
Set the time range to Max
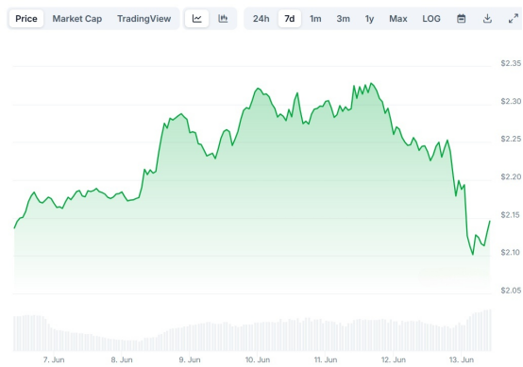(398, 18)
